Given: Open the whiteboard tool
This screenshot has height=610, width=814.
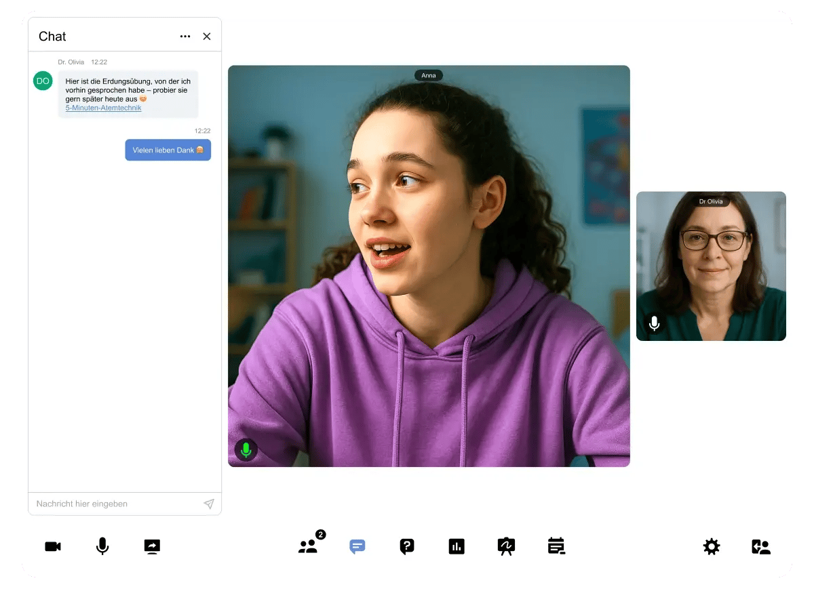Looking at the screenshot, I should coord(506,546).
